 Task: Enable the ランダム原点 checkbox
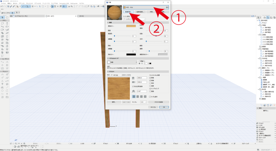(150, 97)
